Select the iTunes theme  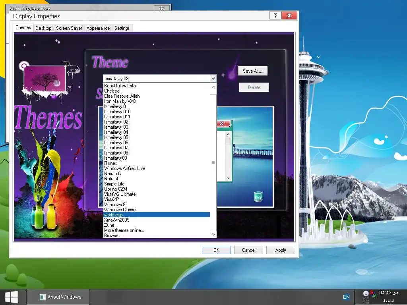(x=157, y=163)
